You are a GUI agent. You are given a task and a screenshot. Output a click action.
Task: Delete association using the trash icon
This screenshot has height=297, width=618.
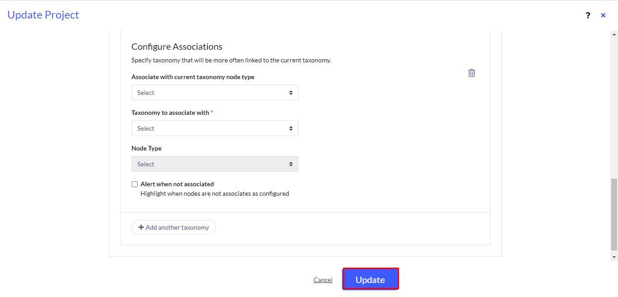click(x=471, y=73)
